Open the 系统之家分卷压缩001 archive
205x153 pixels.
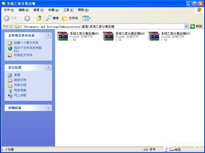(62, 36)
